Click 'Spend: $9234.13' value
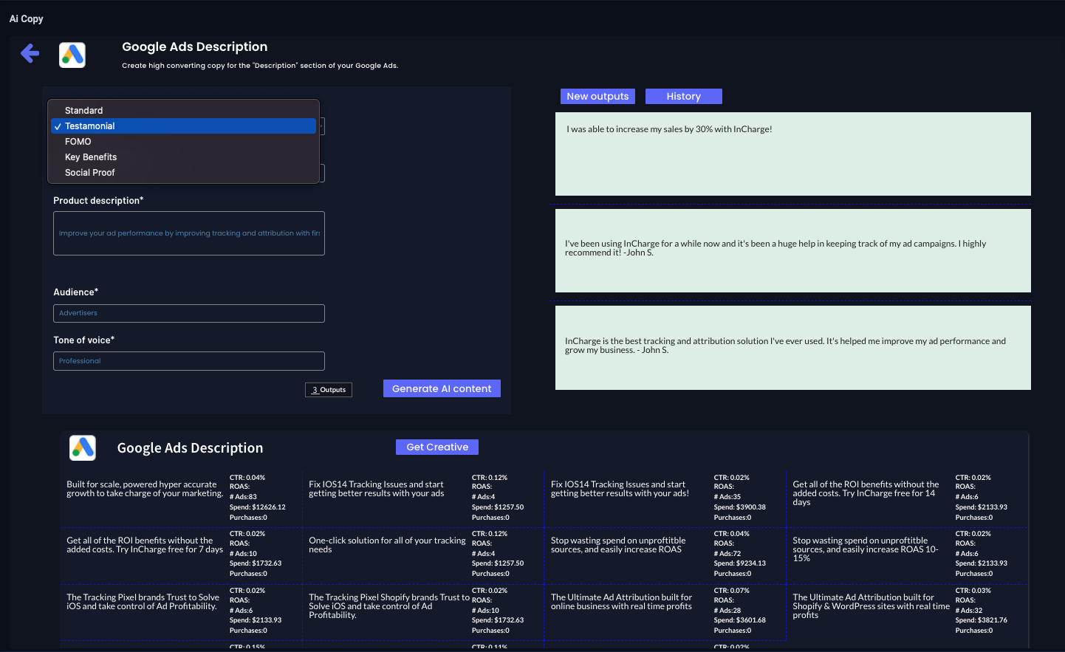Image resolution: width=1065 pixels, height=652 pixels. coord(740,563)
